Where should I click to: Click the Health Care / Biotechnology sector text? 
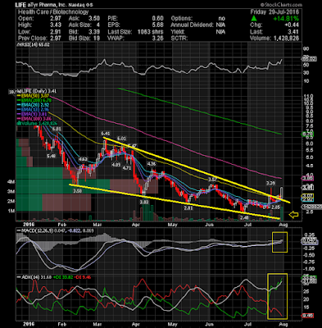pyautogui.click(x=53, y=12)
